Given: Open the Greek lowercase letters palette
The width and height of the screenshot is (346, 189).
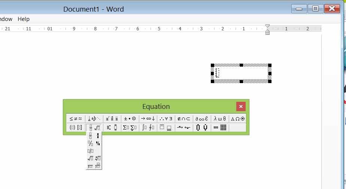Looking at the screenshot, I should click(x=220, y=119).
